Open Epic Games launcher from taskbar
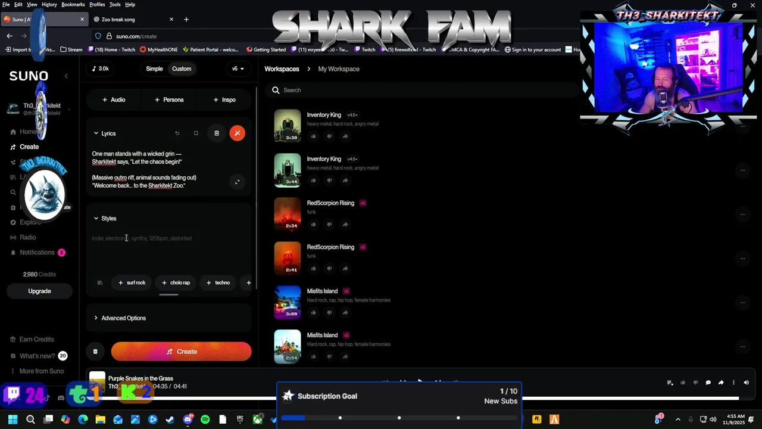Viewport: 762px width, 429px height. coord(240,419)
